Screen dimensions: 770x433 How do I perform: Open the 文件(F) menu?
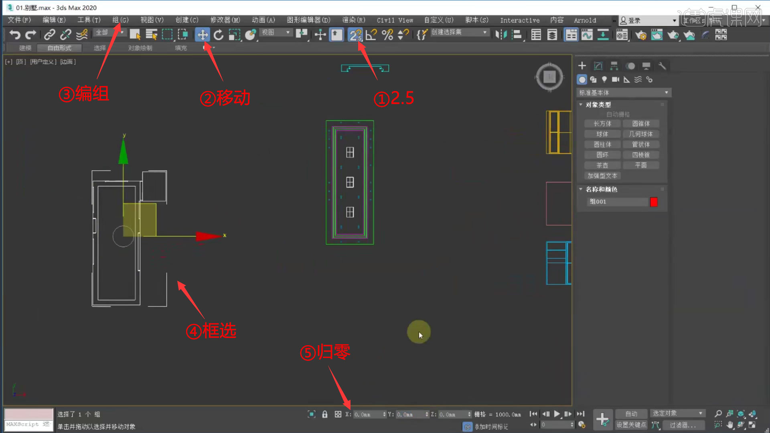pos(19,20)
